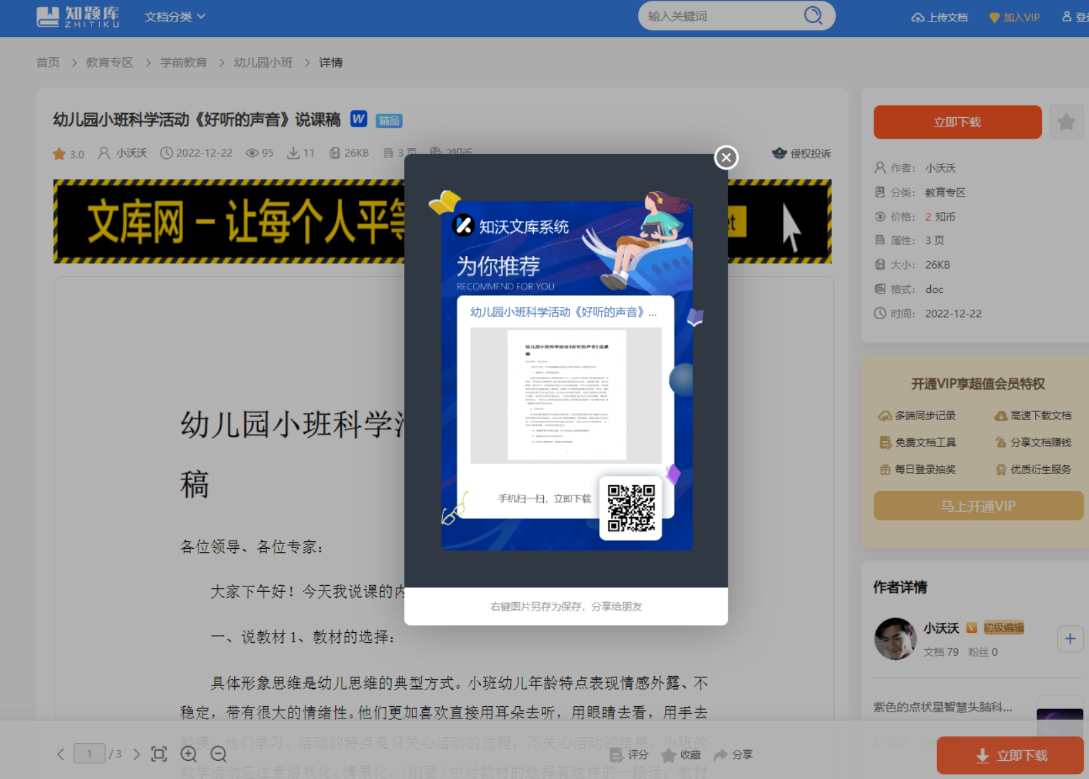1089x779 pixels.
Task: Click the 侵权投诉 report link
Action: point(802,154)
